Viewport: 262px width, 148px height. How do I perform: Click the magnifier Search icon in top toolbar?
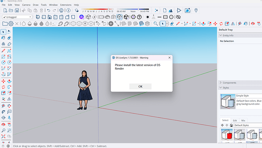point(155,23)
